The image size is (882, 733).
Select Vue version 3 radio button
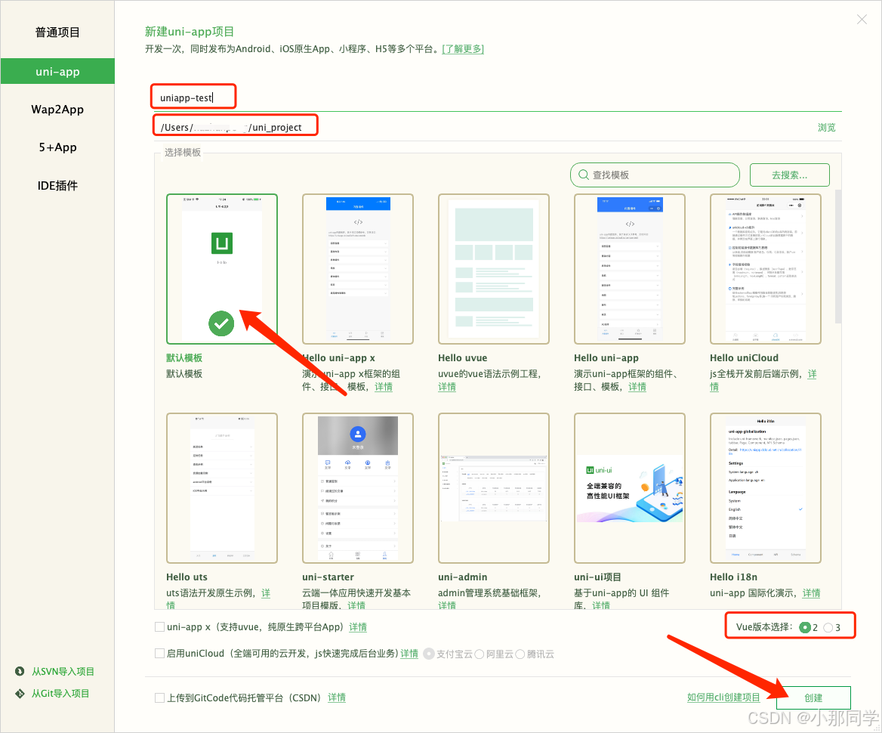pos(828,627)
